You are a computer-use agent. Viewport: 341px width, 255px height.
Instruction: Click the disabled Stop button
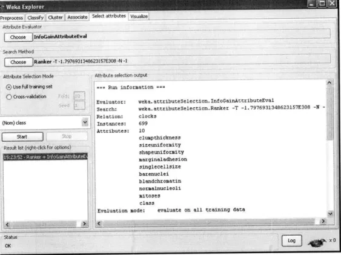[x=67, y=136]
